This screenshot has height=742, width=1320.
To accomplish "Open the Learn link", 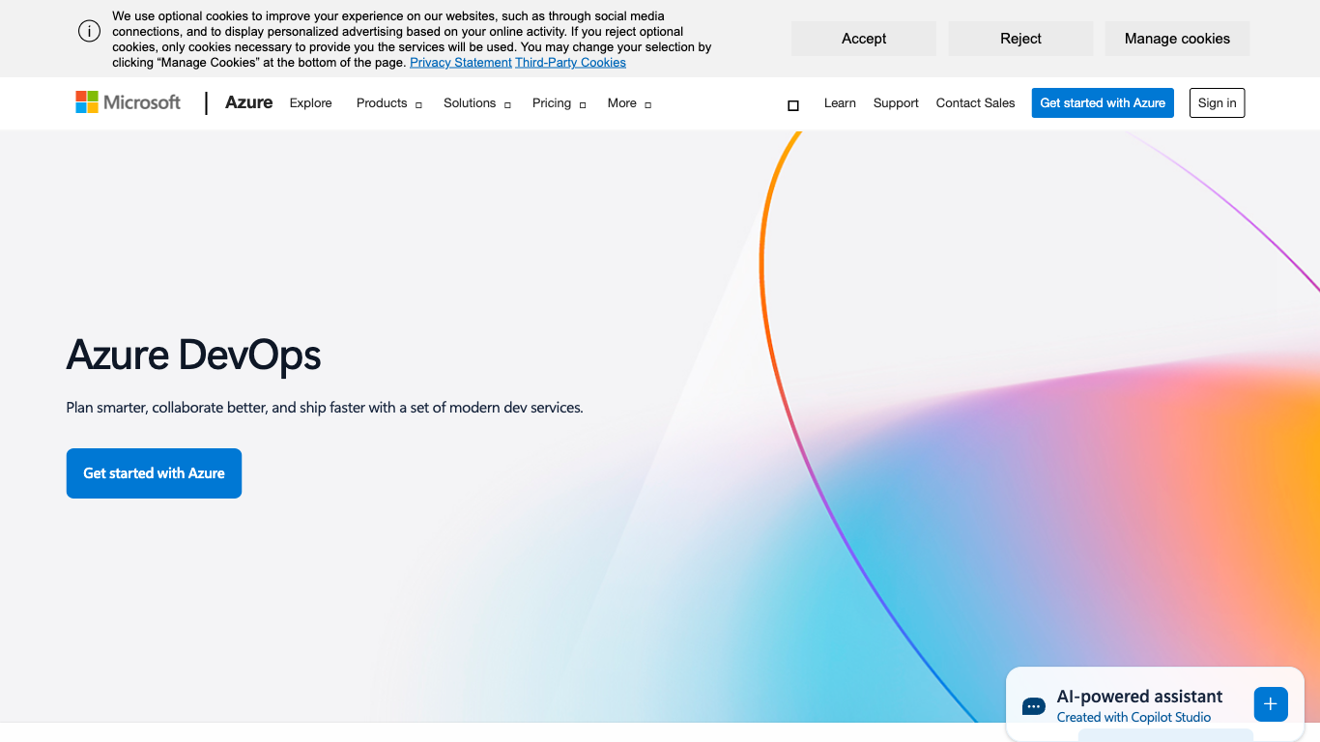I will click(x=840, y=103).
